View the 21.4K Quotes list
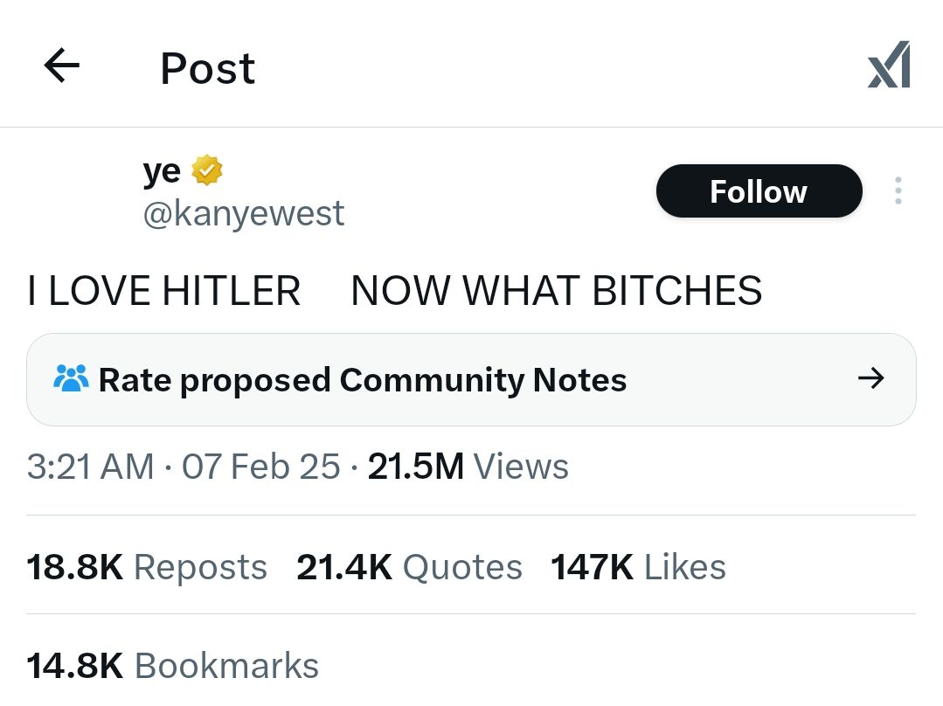The image size is (943, 706). click(x=409, y=567)
